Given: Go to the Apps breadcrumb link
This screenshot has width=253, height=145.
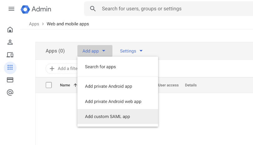Looking at the screenshot, I should pos(34,24).
